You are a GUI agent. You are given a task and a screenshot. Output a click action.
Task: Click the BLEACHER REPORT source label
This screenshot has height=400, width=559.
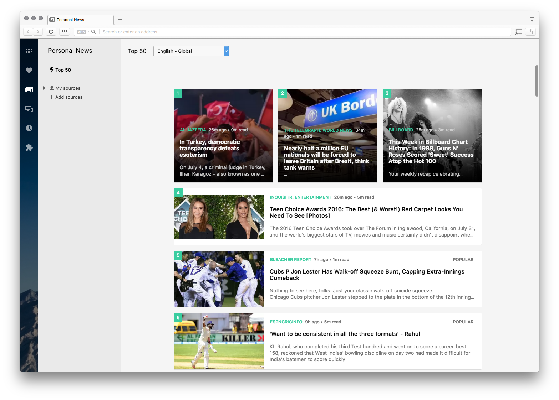tap(290, 260)
